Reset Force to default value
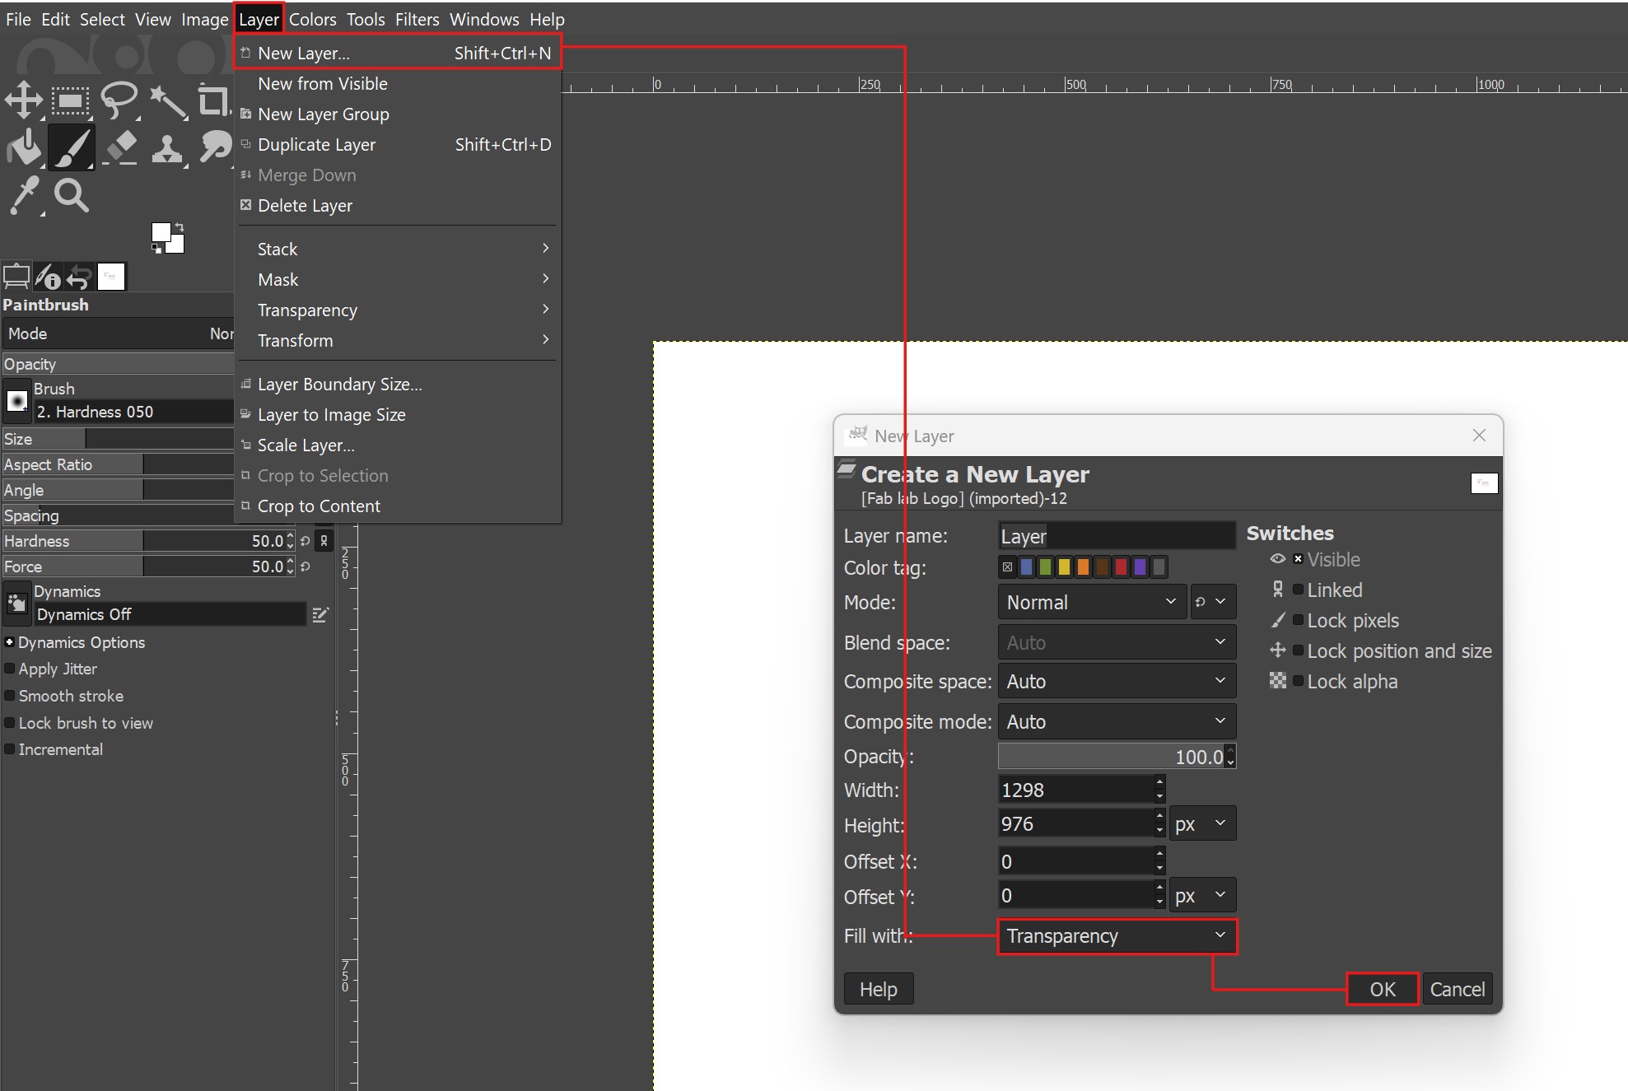 [306, 566]
